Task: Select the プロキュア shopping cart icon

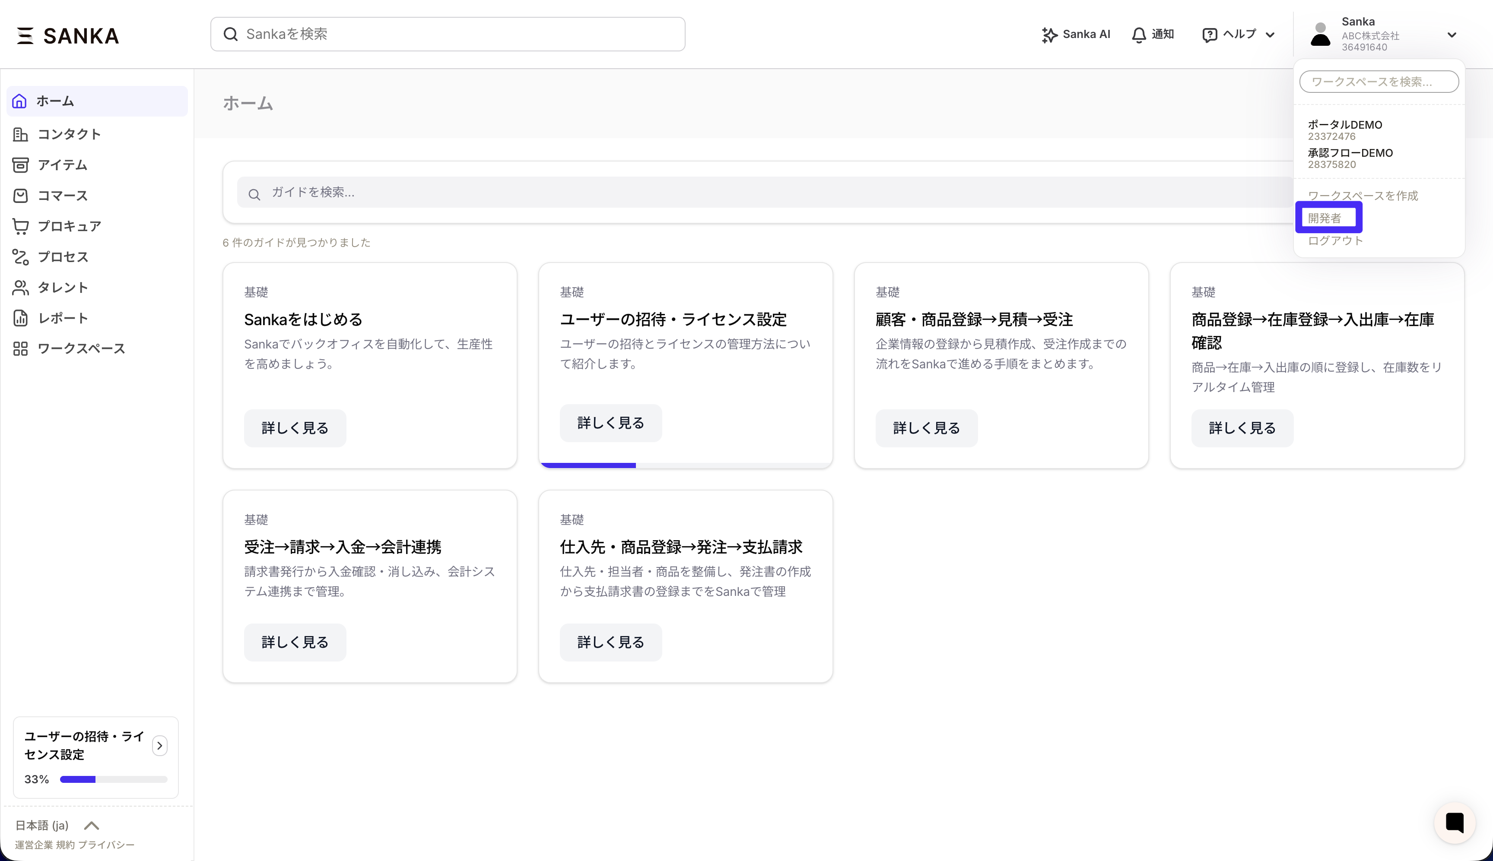Action: pos(21,226)
